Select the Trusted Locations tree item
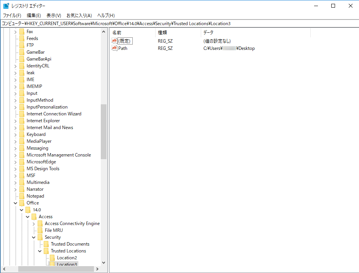Screen dimensions: 359x273 click(68, 251)
